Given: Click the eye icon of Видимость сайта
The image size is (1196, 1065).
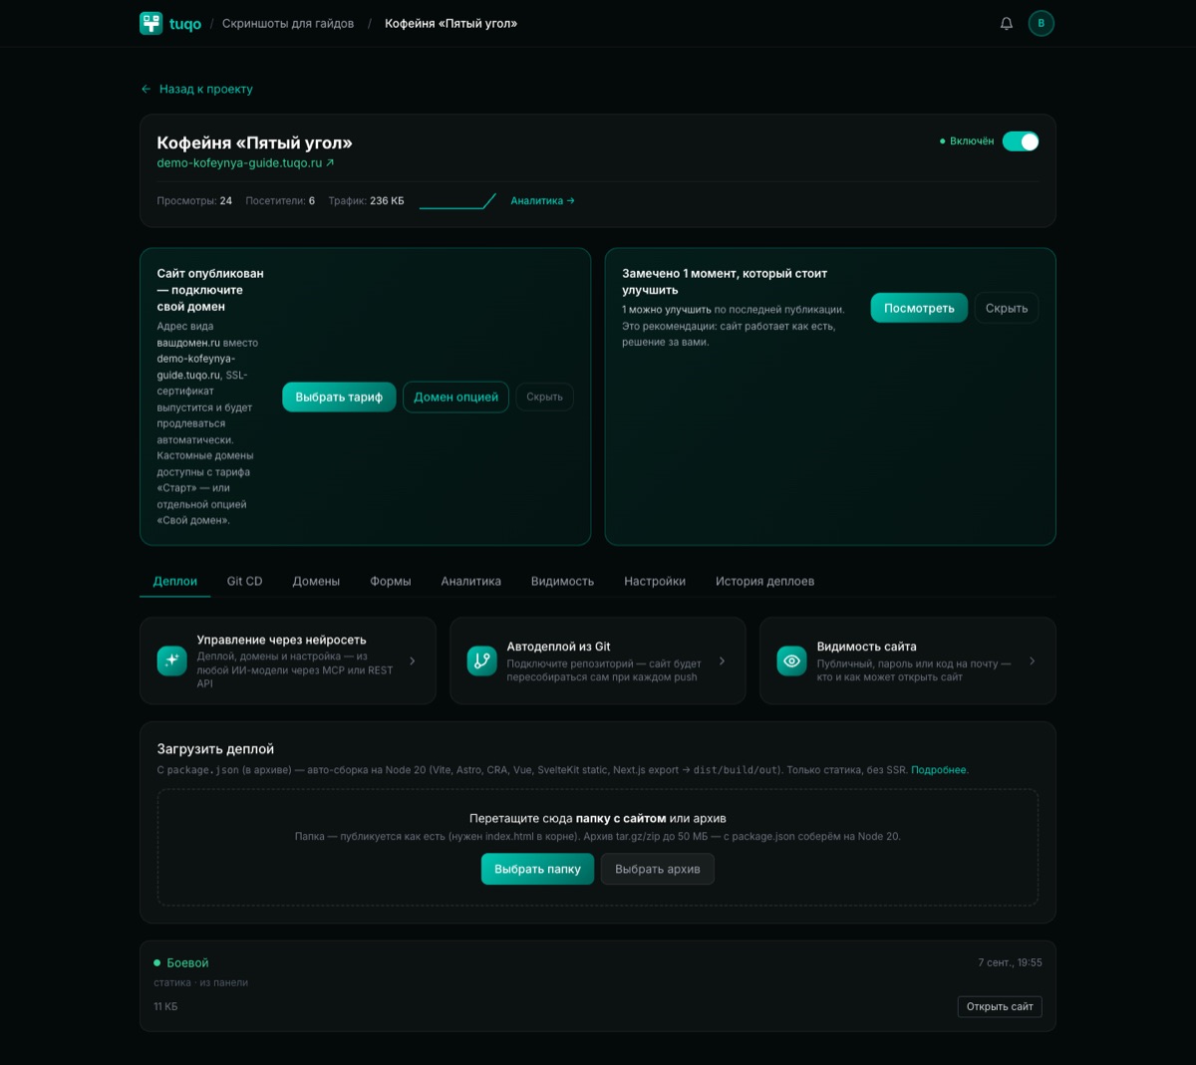Looking at the screenshot, I should click(791, 661).
